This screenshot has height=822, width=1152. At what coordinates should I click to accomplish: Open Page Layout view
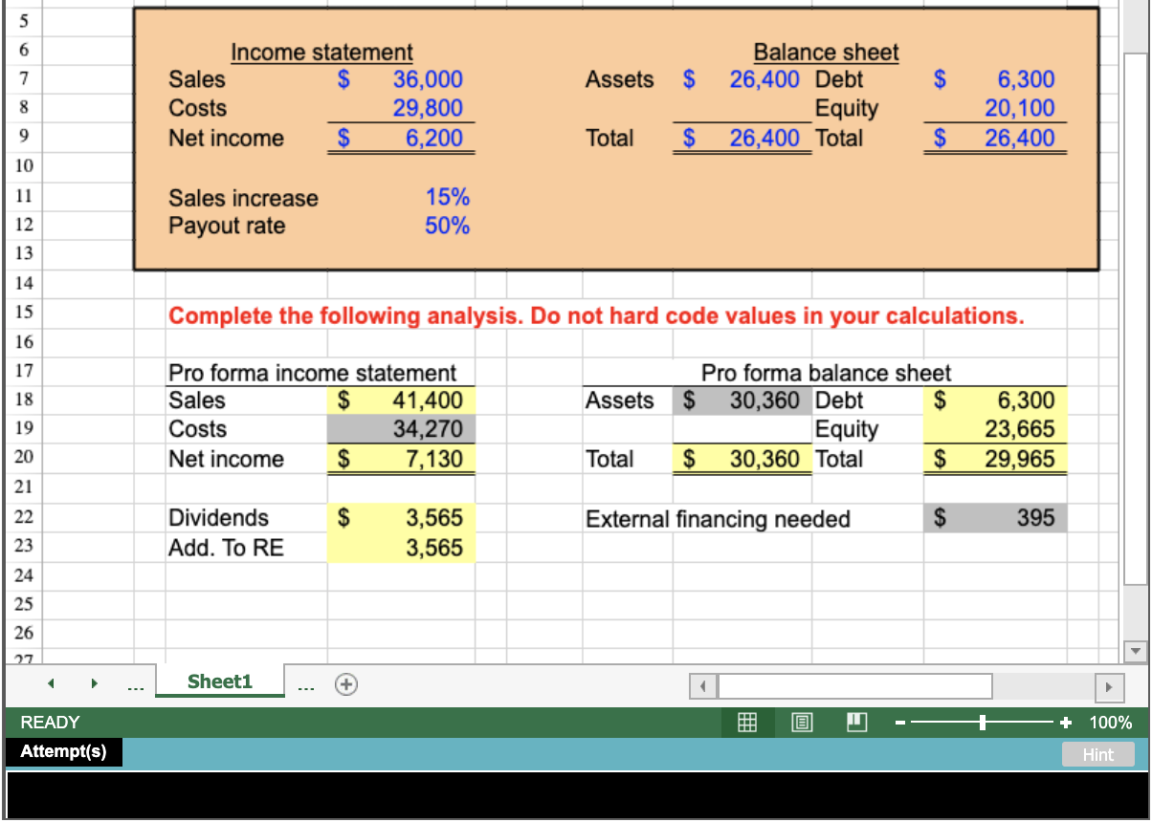[802, 723]
